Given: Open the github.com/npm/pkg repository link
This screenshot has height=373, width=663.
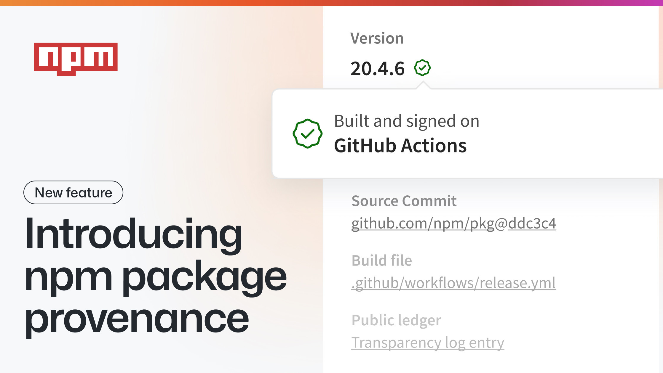Looking at the screenshot, I should click(423, 224).
